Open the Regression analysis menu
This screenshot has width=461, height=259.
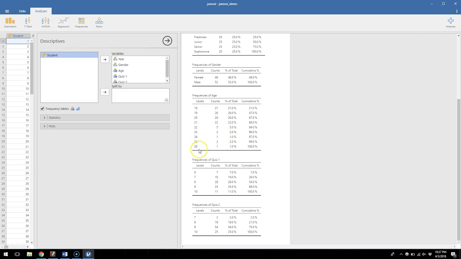[63, 23]
